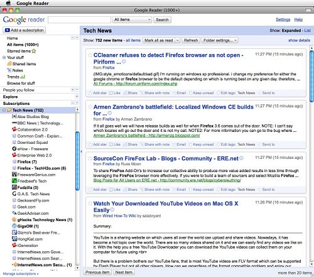314x277 pixels.
Task: Click the Aloe Studios Blog feed icon
Action: [14, 116]
